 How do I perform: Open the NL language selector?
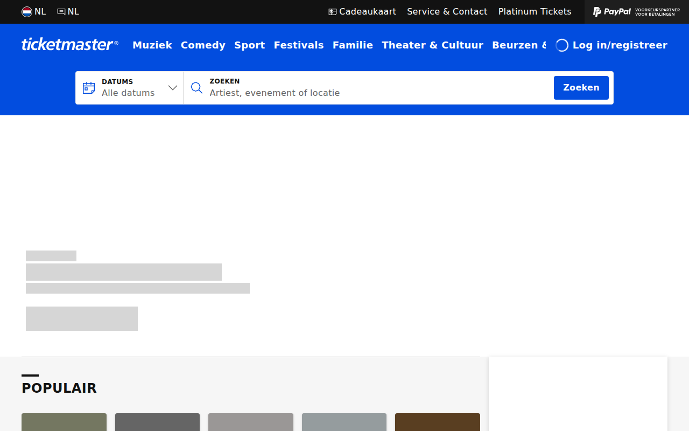click(68, 11)
